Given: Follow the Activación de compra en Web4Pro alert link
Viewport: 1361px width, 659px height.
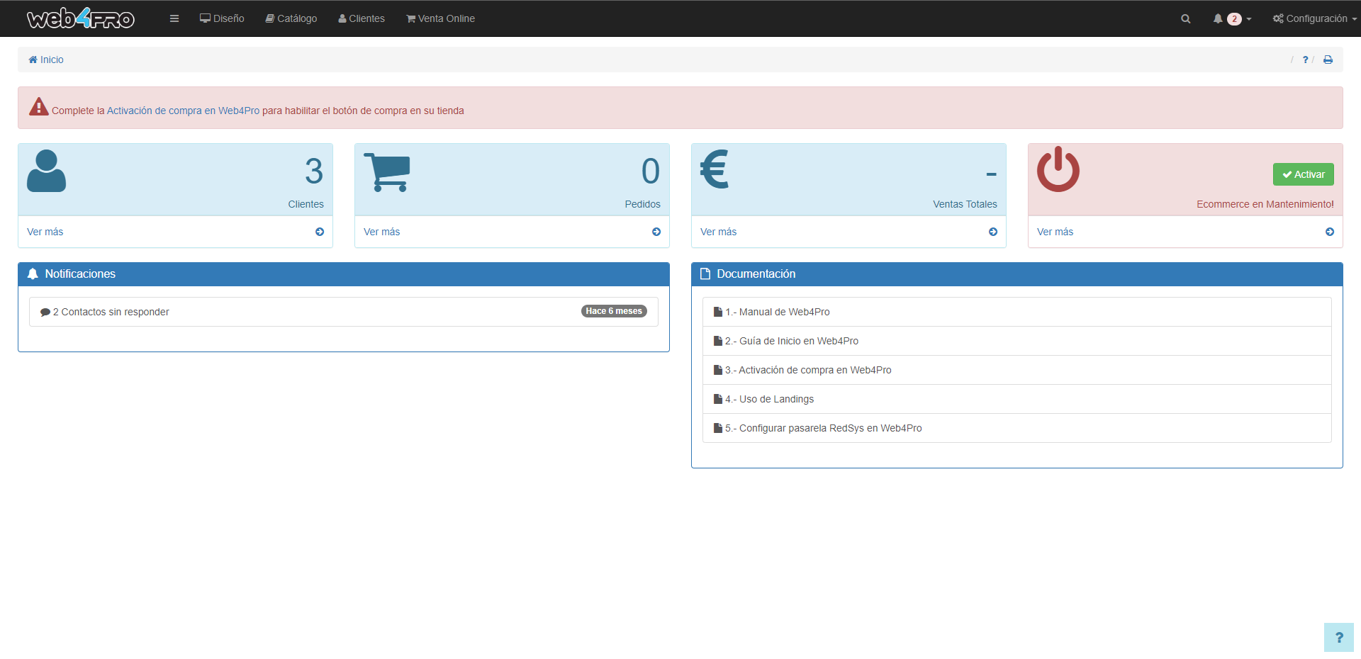Looking at the screenshot, I should 183,111.
